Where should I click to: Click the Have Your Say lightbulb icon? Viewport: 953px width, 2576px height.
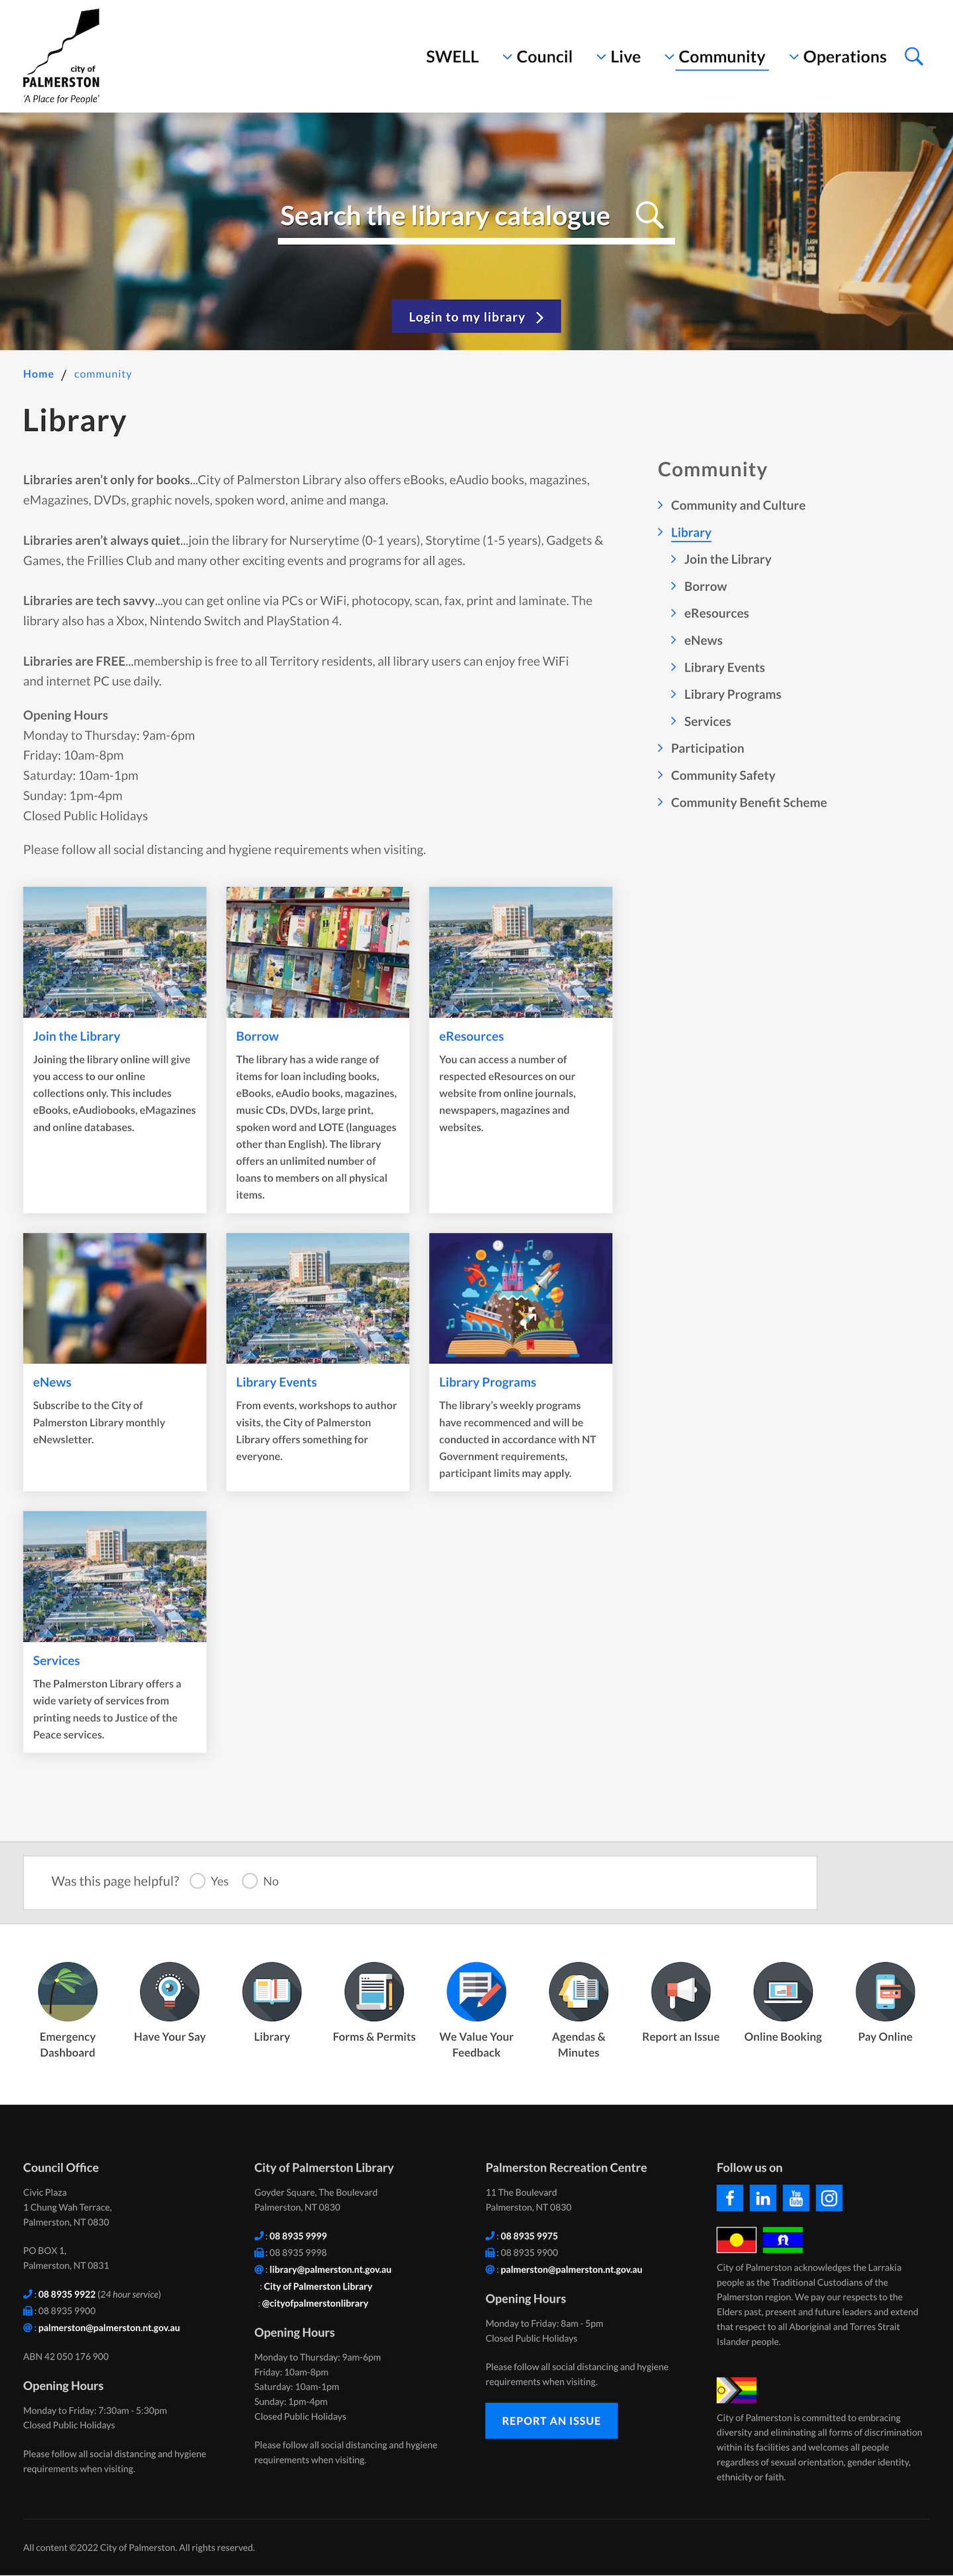tap(170, 1990)
